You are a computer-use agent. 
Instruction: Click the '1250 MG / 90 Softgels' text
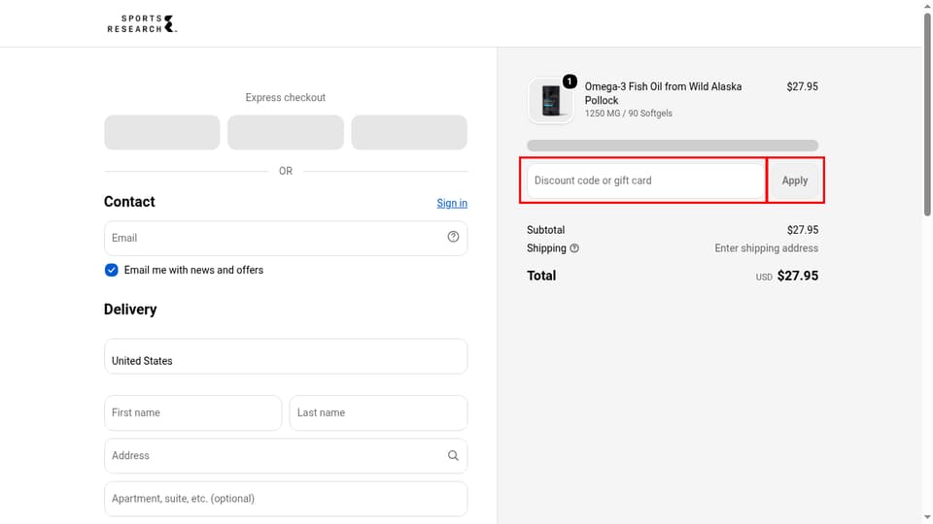pos(629,114)
